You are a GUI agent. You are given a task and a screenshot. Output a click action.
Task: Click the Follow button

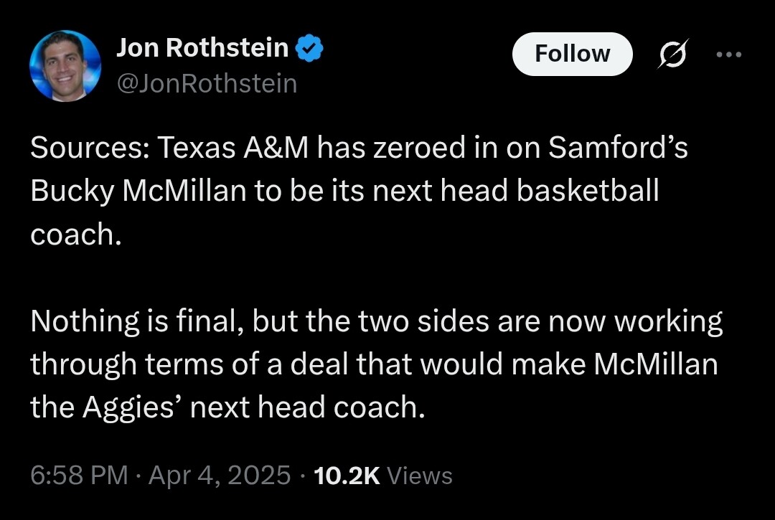coord(572,54)
